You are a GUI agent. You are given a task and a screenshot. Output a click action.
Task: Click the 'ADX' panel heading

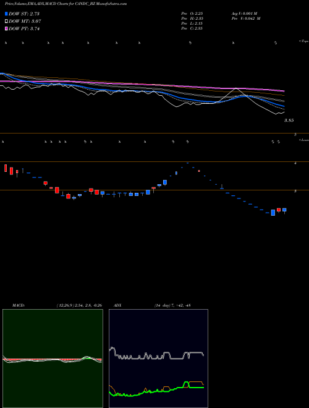tap(117, 305)
